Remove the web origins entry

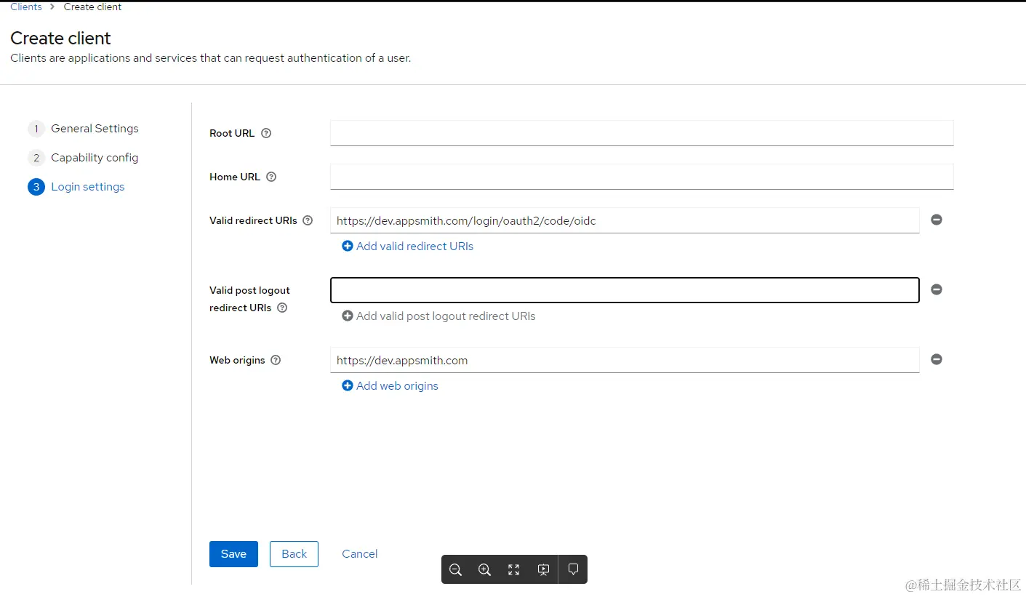click(x=937, y=359)
